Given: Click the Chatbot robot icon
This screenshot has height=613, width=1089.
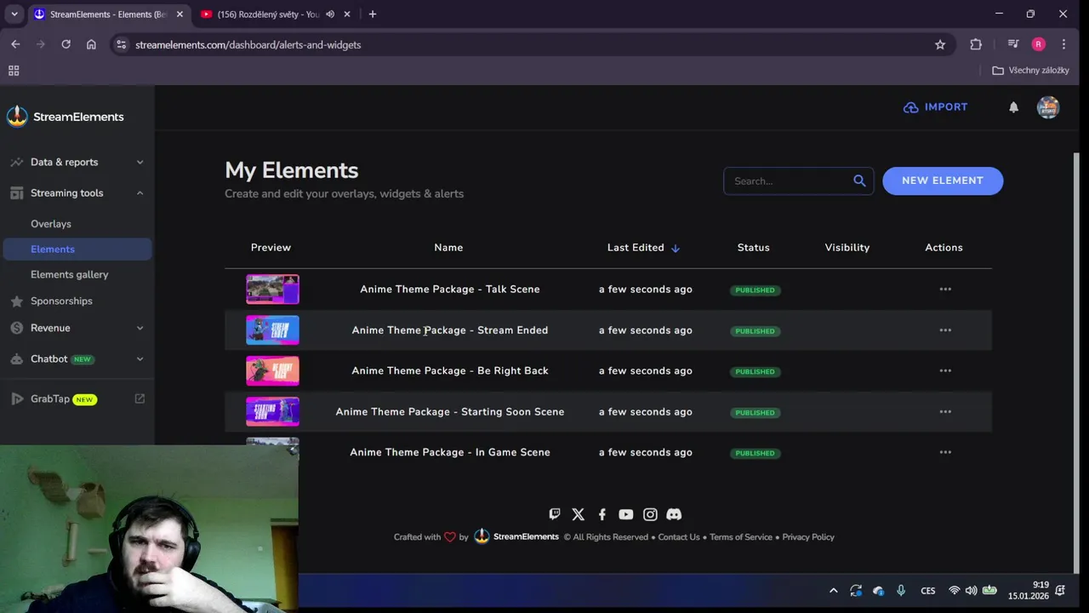Looking at the screenshot, I should coord(16,359).
